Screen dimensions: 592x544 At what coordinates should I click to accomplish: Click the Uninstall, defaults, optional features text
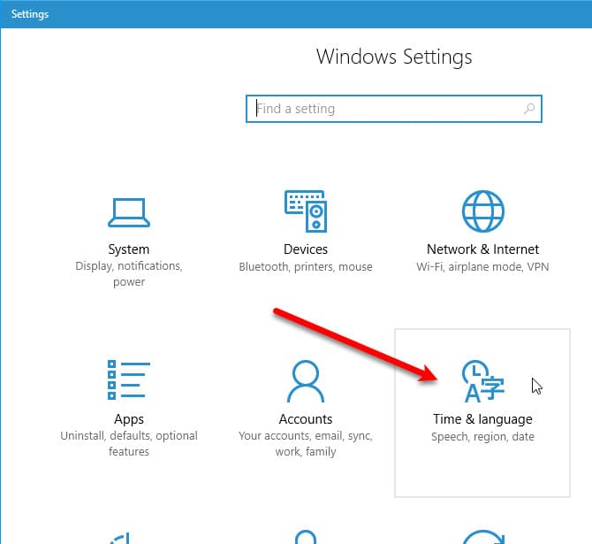coord(129,444)
